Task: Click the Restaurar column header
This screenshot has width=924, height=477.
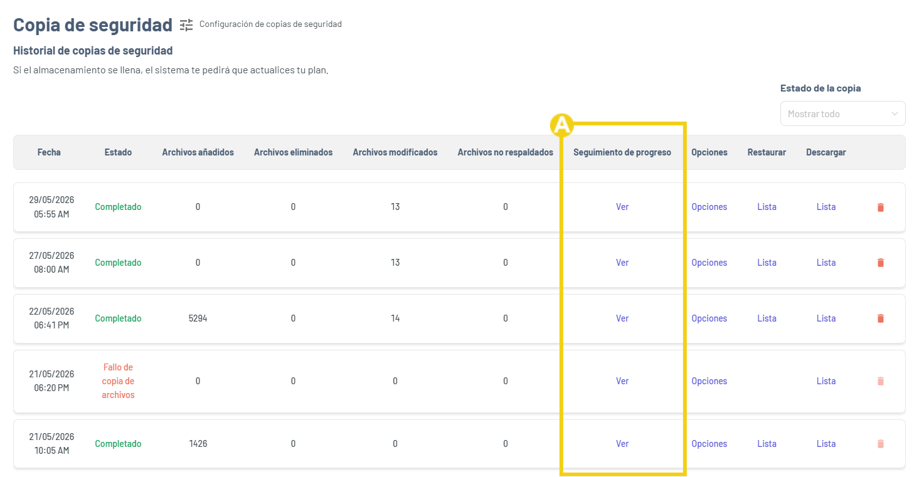Action: click(x=767, y=152)
